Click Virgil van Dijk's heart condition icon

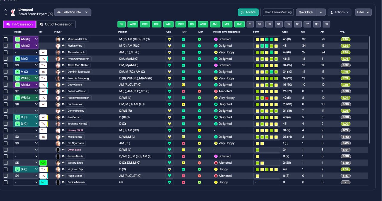(170, 169)
